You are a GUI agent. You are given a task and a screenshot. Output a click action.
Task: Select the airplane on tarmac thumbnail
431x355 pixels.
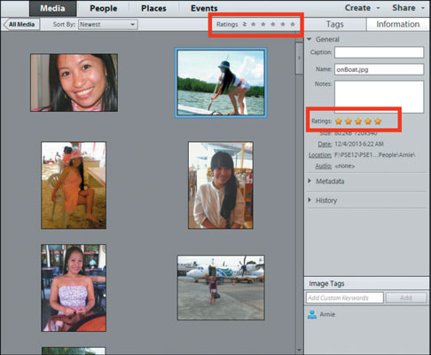(221, 288)
